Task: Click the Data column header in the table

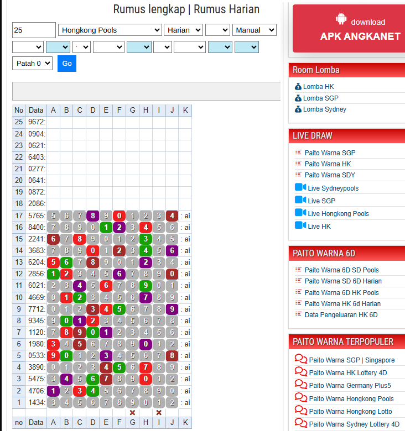Action: click(36, 110)
